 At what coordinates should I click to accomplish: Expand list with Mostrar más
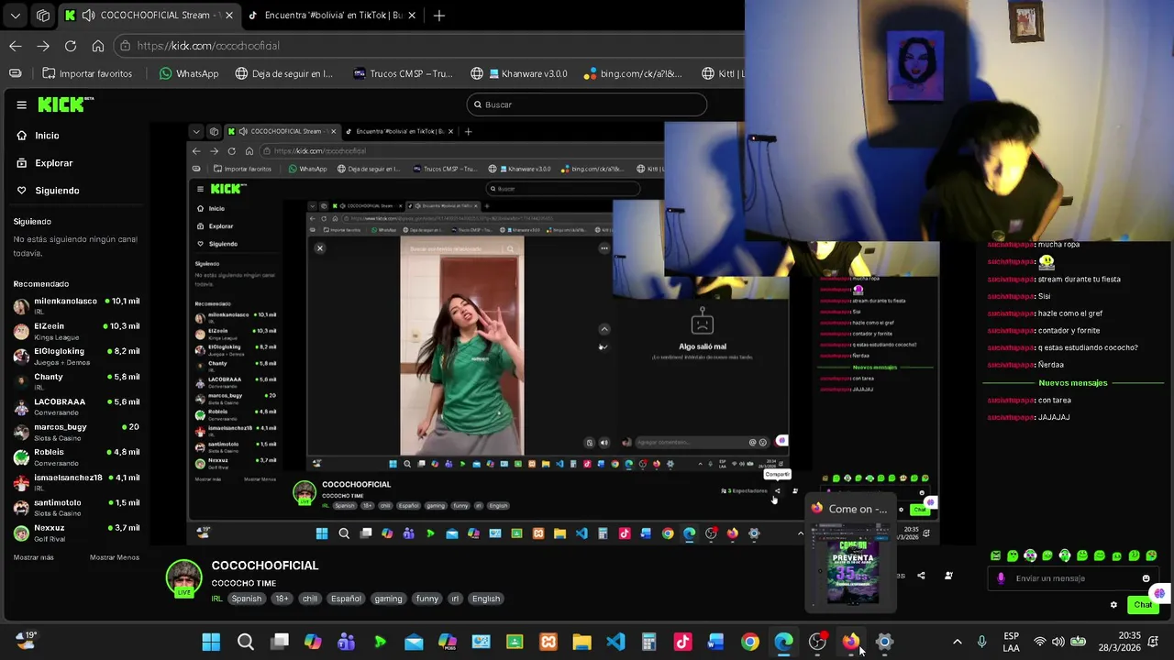34,557
